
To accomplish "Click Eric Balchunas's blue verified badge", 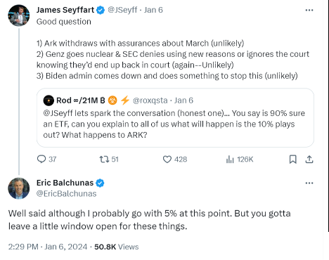I will pos(100,183).
